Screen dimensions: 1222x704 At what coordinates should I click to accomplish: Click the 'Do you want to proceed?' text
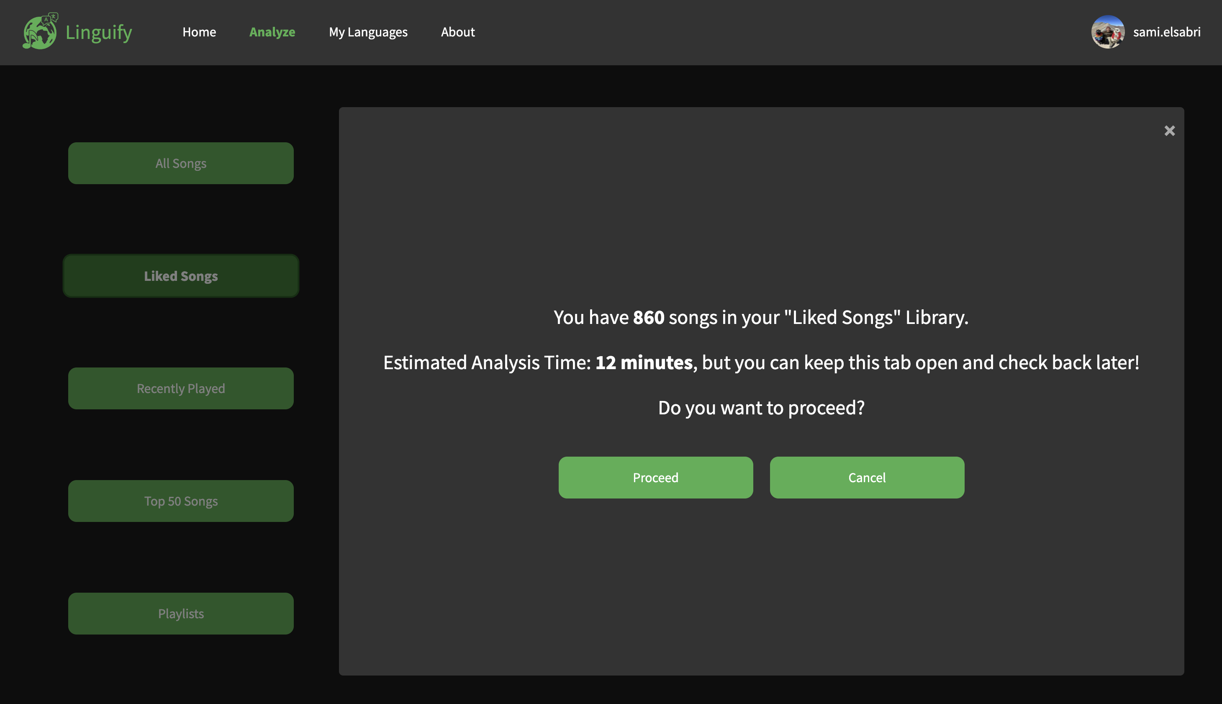pos(761,408)
